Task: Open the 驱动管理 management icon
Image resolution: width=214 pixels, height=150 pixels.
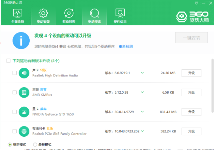Action: click(x=69, y=14)
